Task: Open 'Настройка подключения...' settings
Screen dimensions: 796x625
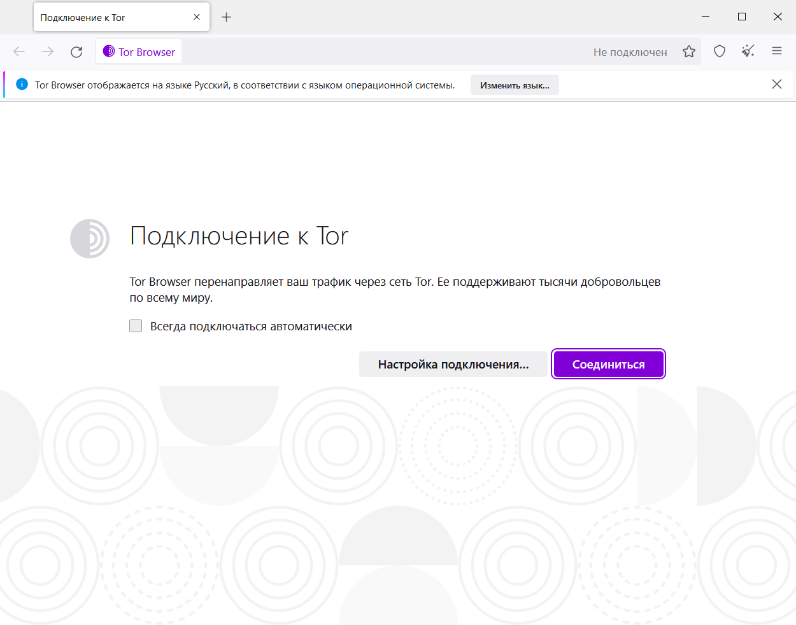Action: (453, 364)
